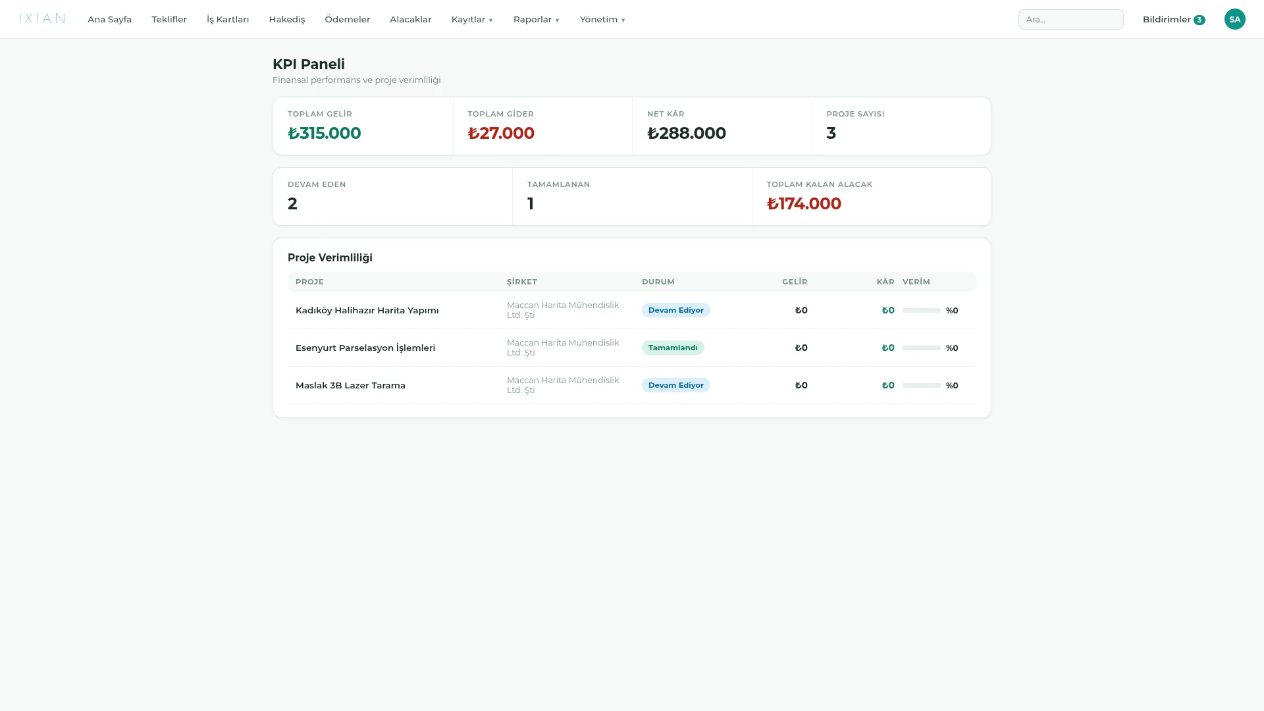The height and width of the screenshot is (711, 1264).
Task: Open the Yönetim dropdown menu
Action: click(602, 20)
